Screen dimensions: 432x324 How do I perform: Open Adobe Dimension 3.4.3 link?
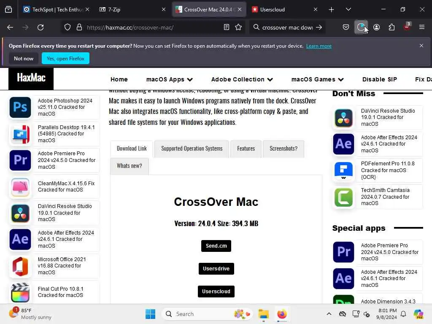[388, 301]
